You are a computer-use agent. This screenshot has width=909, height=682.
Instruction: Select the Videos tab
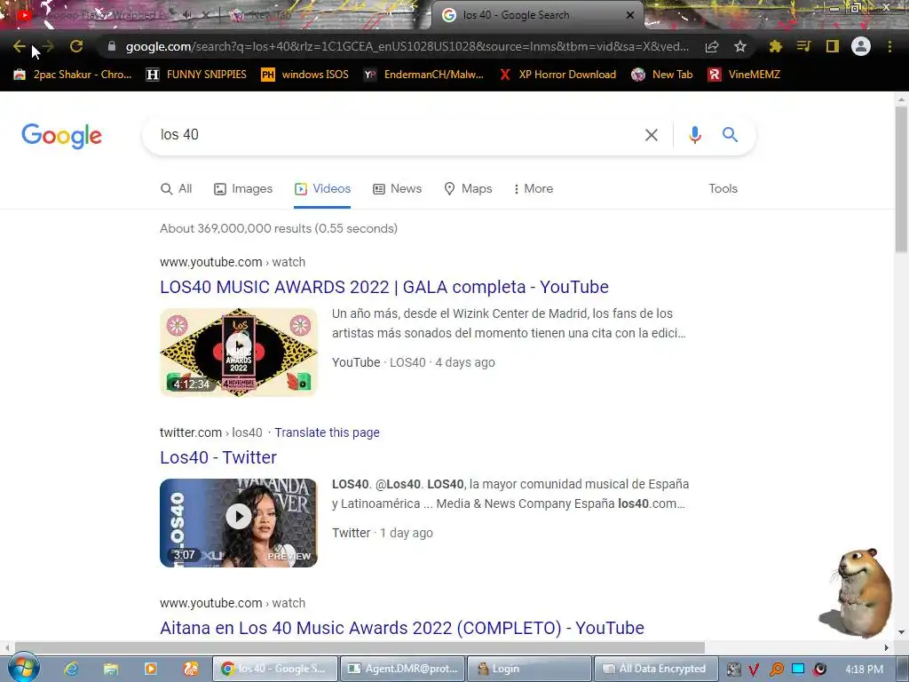322,189
